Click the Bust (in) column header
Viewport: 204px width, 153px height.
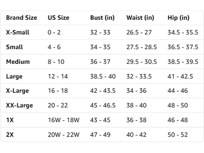tap(102, 18)
